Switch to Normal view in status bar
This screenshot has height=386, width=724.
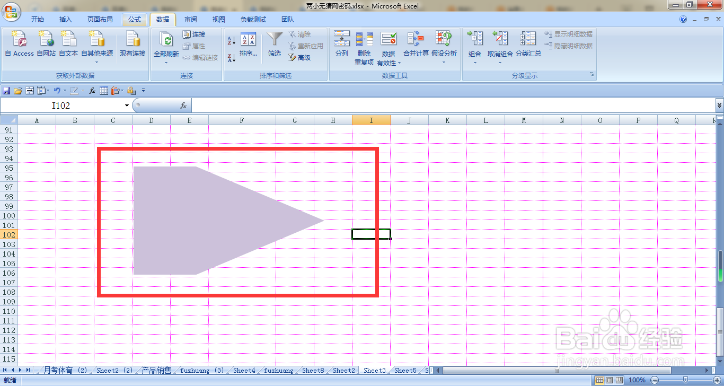(599, 380)
